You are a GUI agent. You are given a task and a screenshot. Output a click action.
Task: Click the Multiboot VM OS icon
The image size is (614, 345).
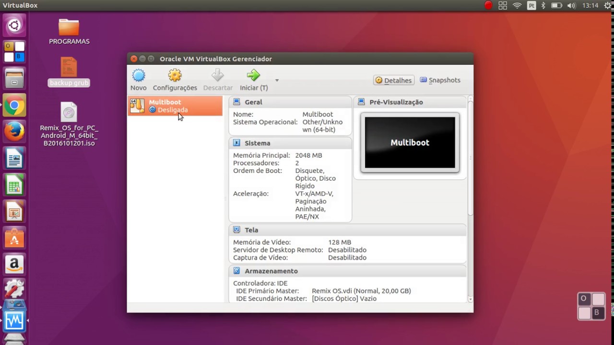point(137,106)
